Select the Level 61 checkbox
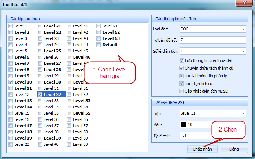This screenshot has height=159, width=255. [99, 26]
